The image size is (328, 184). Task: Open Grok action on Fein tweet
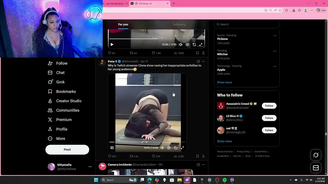point(198,61)
